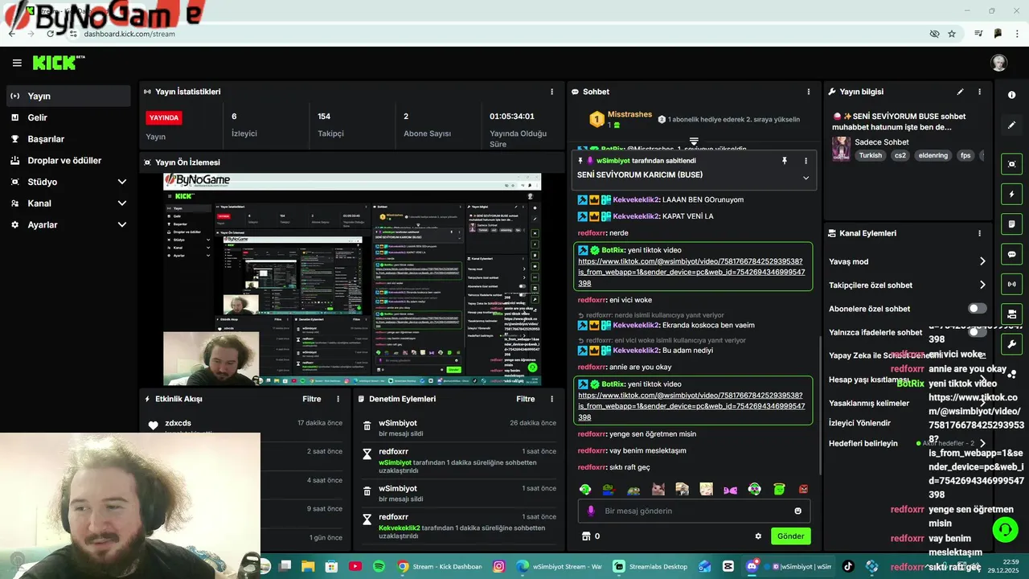The image size is (1029, 579).
Task: Open Filtre in Denetim Eylemleri panel
Action: [525, 399]
